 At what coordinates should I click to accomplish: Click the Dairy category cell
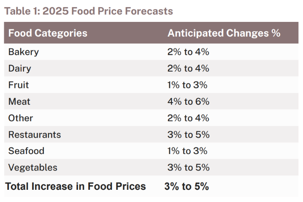pos(20,69)
